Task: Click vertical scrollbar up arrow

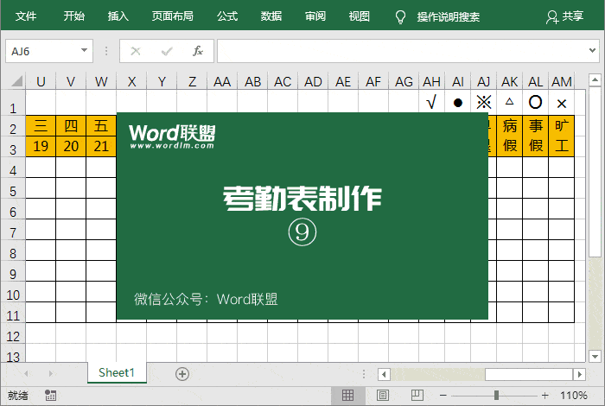Action: 595,80
